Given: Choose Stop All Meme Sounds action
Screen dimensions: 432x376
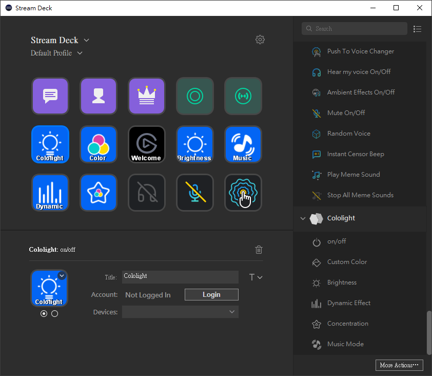Looking at the screenshot, I should [x=360, y=195].
